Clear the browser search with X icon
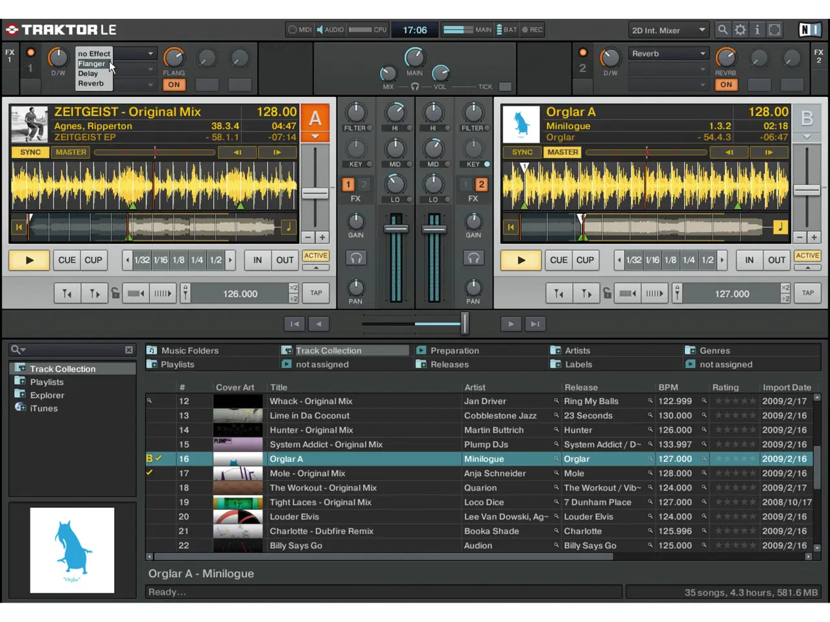This screenshot has width=830, height=622. (129, 350)
